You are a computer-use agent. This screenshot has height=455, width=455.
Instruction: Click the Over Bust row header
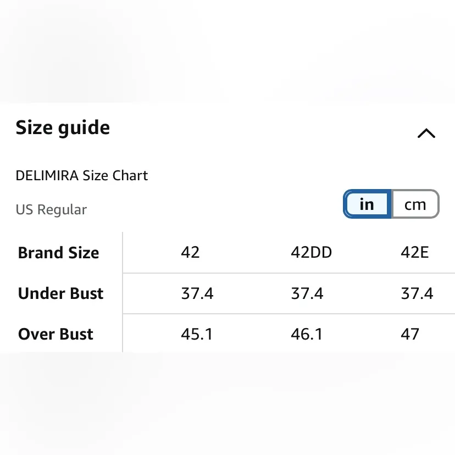pyautogui.click(x=56, y=334)
